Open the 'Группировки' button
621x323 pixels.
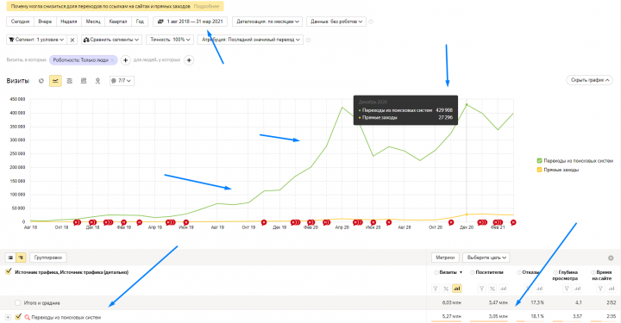48,258
